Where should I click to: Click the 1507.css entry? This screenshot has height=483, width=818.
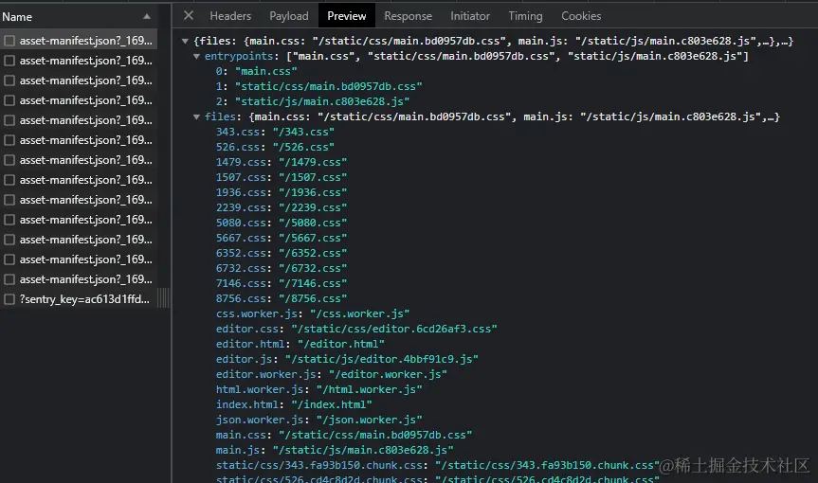[282, 177]
